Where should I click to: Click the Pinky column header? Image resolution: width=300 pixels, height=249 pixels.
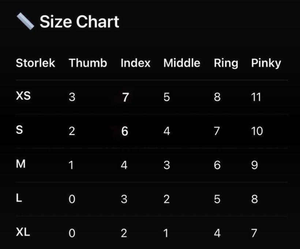click(x=266, y=63)
